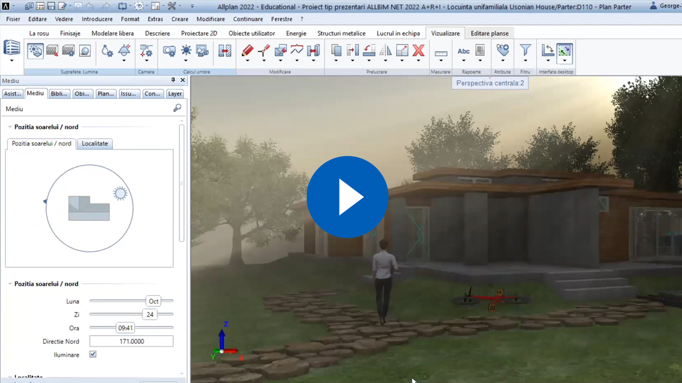The width and height of the screenshot is (682, 383).
Task: Click the Directie Nord input field
Action: click(x=131, y=341)
